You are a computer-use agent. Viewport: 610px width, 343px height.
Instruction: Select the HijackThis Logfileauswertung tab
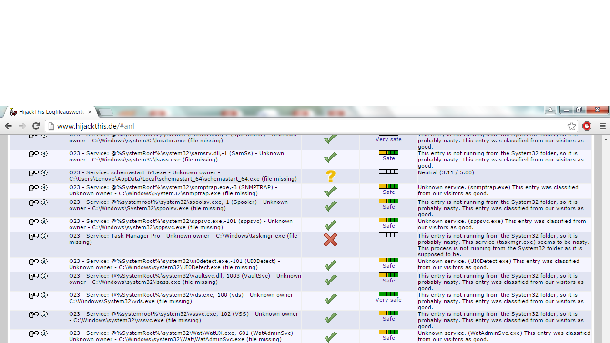click(x=51, y=112)
